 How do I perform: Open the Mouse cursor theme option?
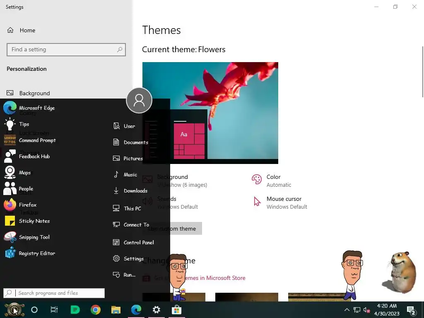pyautogui.click(x=280, y=202)
